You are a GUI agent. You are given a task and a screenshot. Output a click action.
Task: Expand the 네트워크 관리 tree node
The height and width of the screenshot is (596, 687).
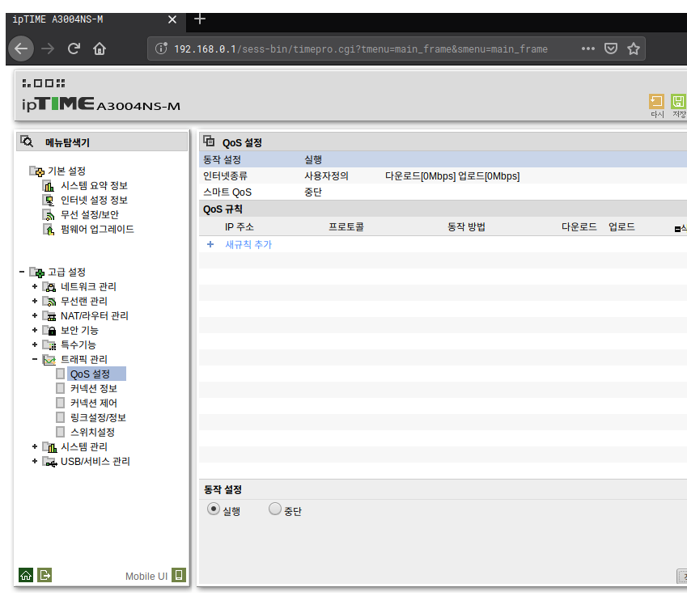click(35, 286)
